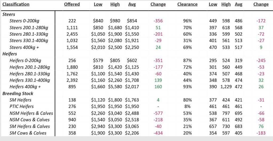Select the 8% clearance cell

tap(187, 106)
